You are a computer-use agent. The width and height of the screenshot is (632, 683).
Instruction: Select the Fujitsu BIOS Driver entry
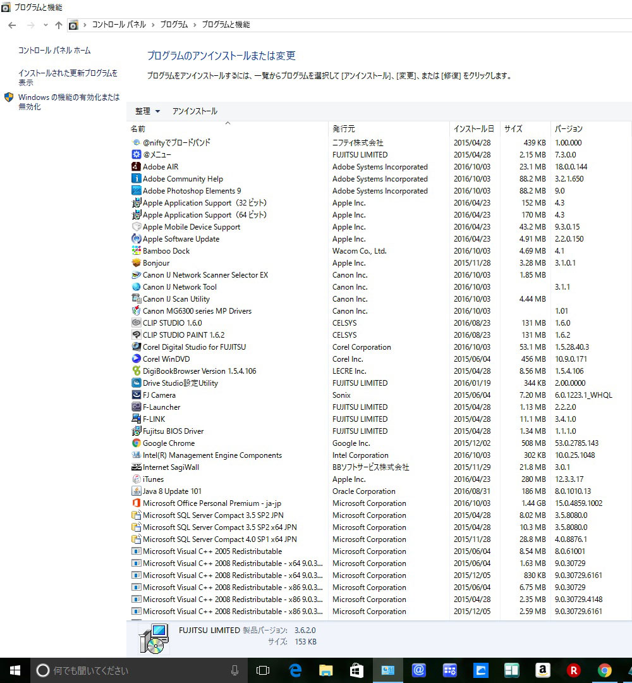tap(379, 431)
